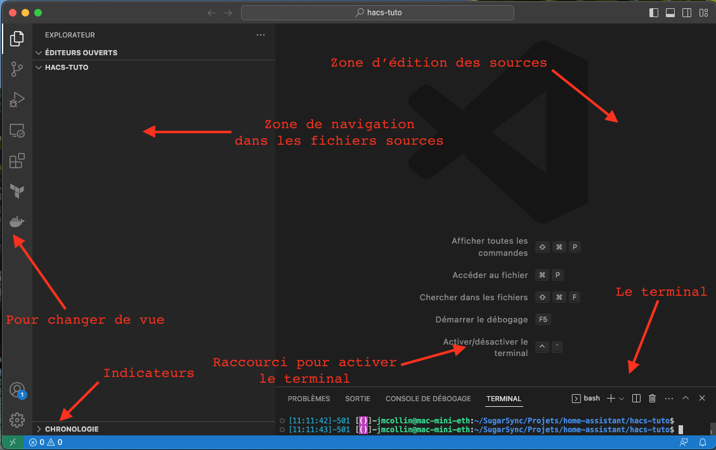Image resolution: width=716 pixels, height=450 pixels.
Task: Open the Manage settings gear
Action: (x=17, y=420)
